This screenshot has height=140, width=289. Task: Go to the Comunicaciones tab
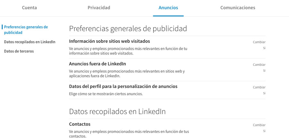click(238, 8)
